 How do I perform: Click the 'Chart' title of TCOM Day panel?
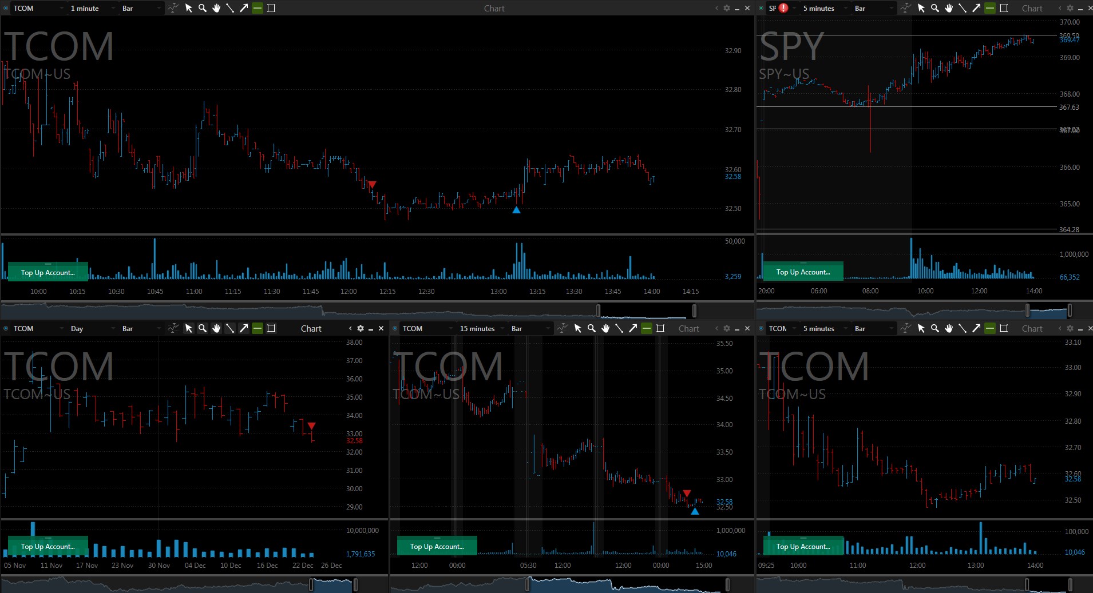311,328
